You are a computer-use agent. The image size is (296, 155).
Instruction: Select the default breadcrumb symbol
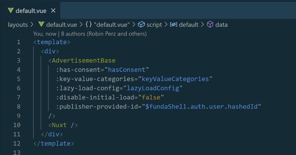[189, 25]
